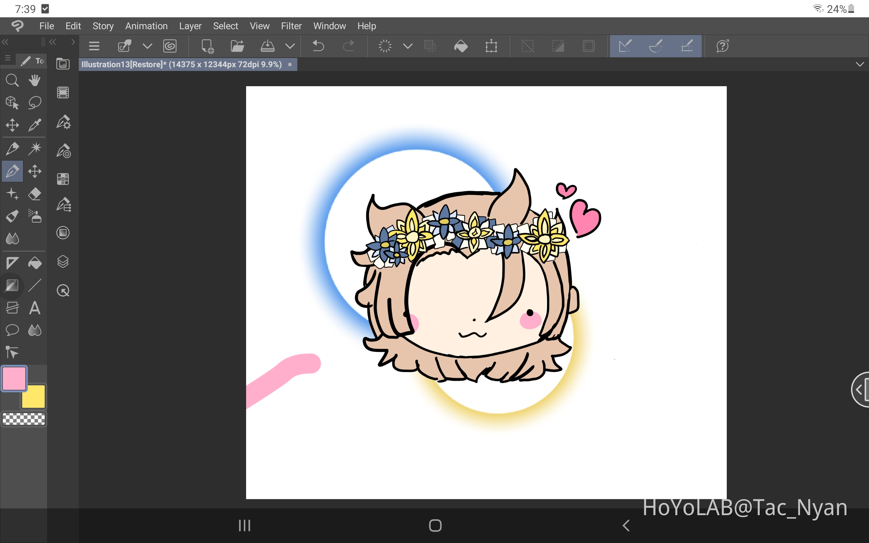
Task: Toggle Snap to Special Ruler
Action: pyautogui.click(x=655, y=46)
